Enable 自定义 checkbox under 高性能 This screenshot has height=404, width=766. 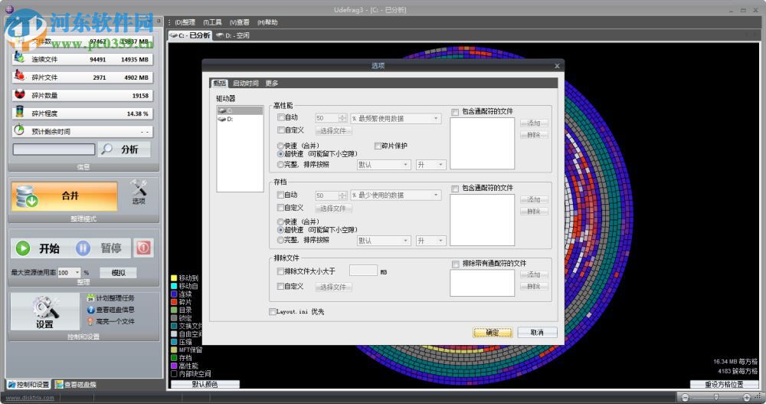tap(281, 130)
